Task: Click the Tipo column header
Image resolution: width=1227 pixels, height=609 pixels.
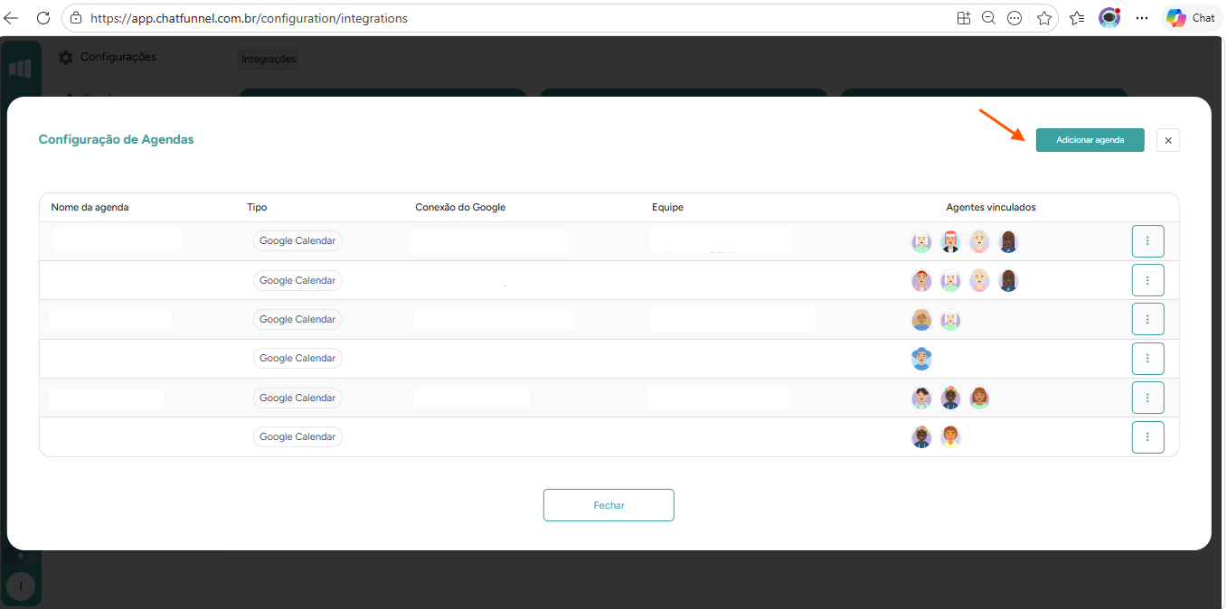Action: [257, 207]
